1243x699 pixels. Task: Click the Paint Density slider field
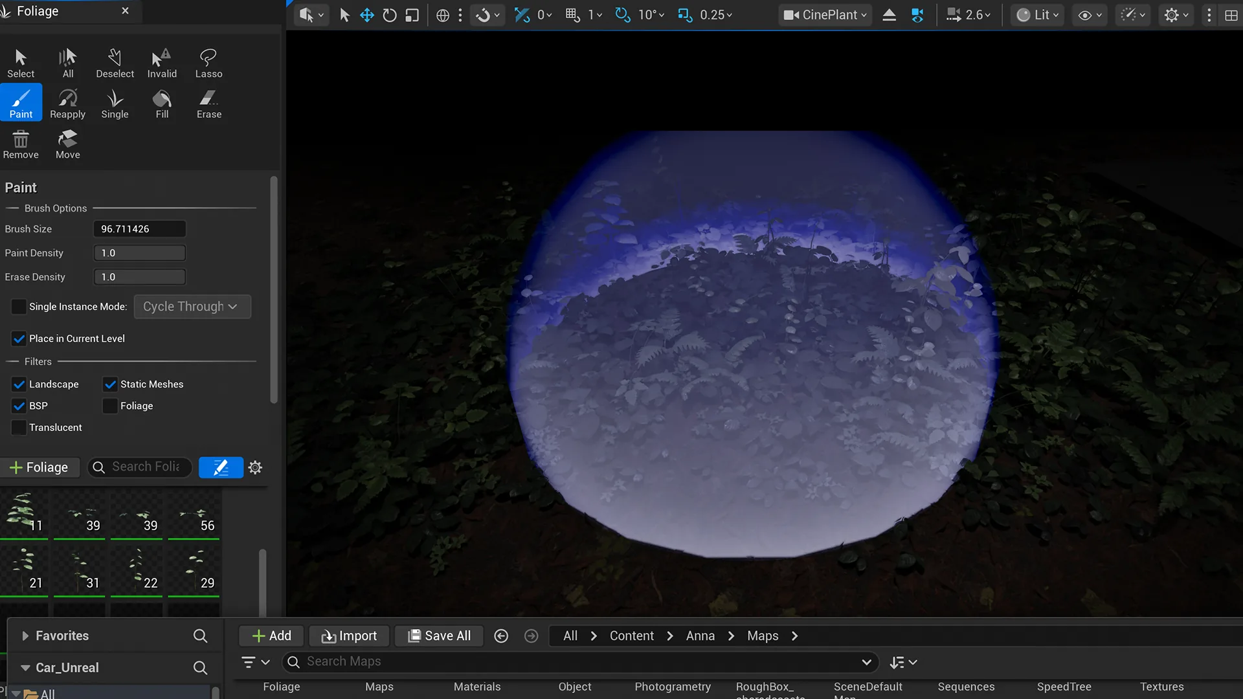tap(140, 253)
